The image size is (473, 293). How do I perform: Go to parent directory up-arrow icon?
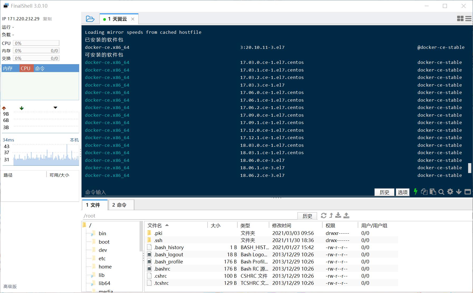pos(331,215)
